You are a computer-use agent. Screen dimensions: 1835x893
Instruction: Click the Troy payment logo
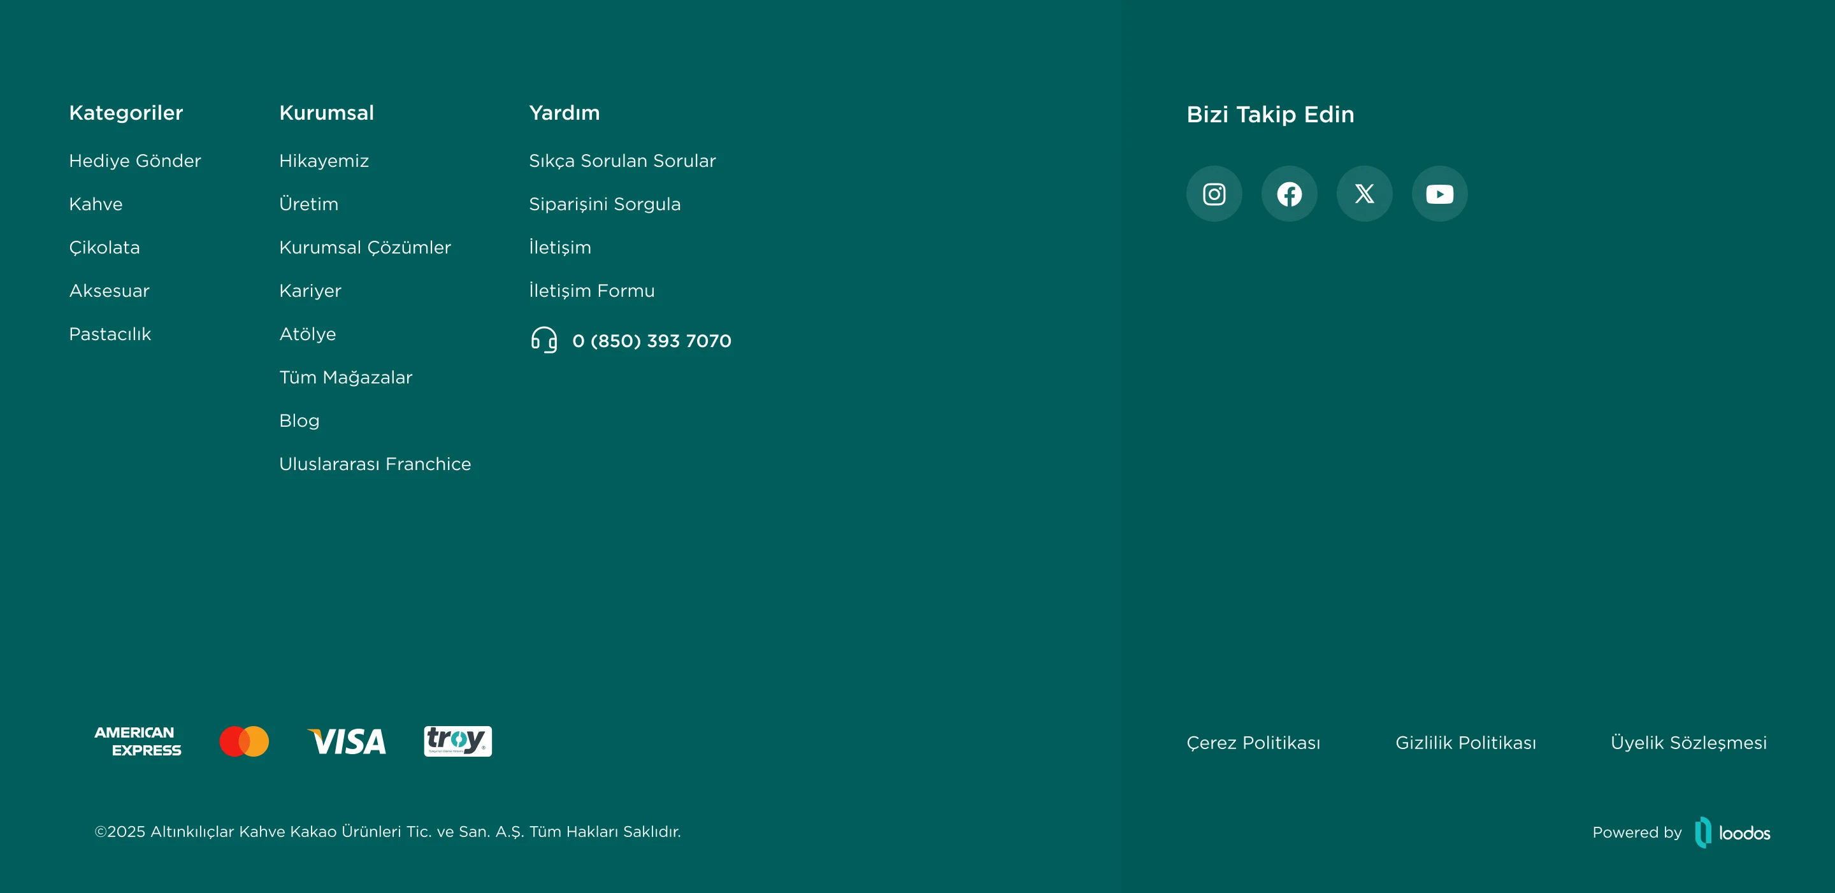pyautogui.click(x=457, y=741)
